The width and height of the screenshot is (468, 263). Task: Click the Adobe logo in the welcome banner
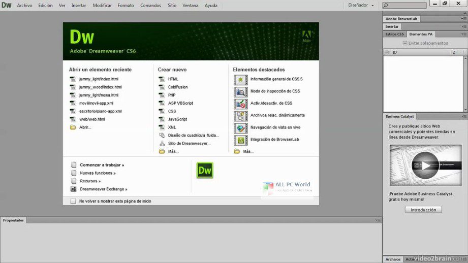coord(306,36)
